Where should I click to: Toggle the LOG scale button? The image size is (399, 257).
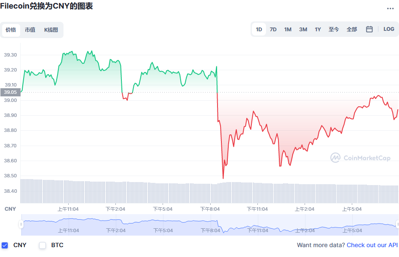(x=389, y=29)
